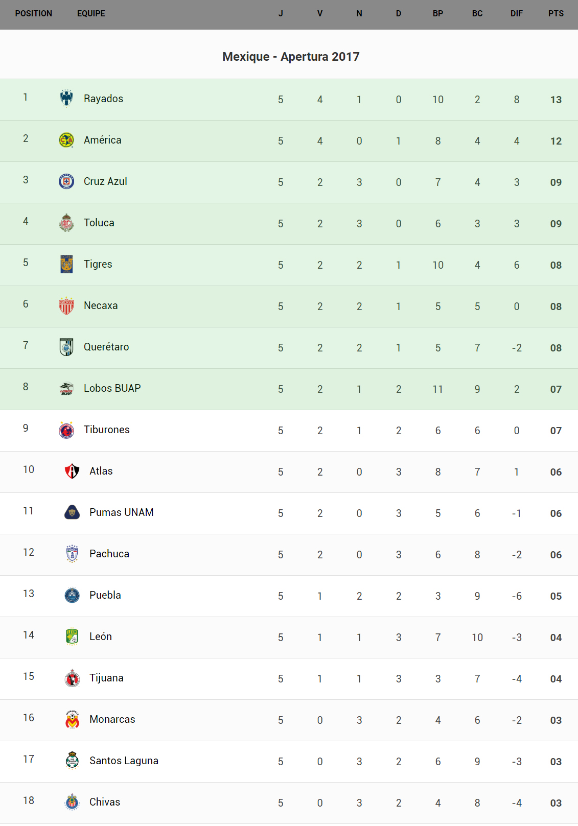Click the EQUIPE column header
The image size is (578, 826).
[x=91, y=14]
